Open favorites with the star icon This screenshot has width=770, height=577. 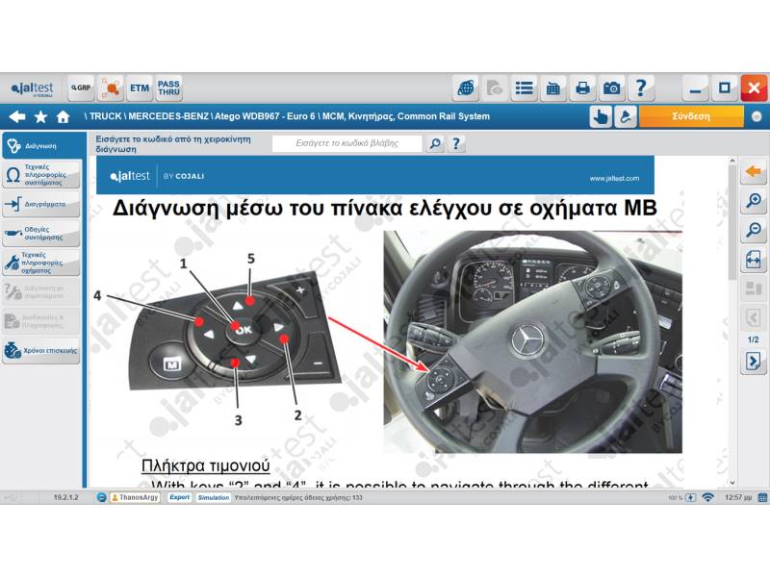40,116
